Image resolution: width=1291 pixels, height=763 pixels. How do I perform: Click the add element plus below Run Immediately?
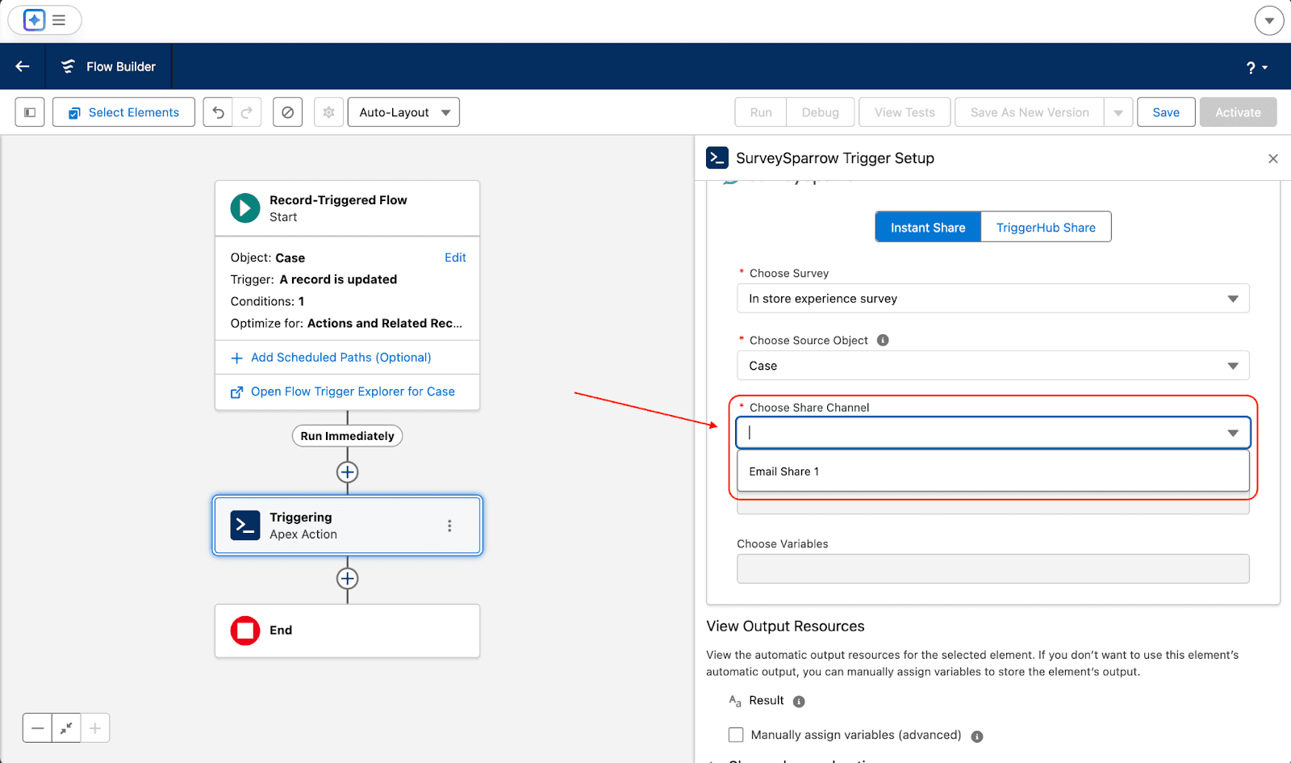click(347, 472)
